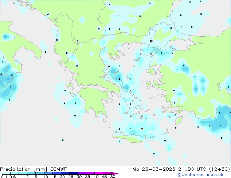Click the 45–50 mm legend color swatch
The width and height of the screenshot is (231, 178).
click(107, 173)
